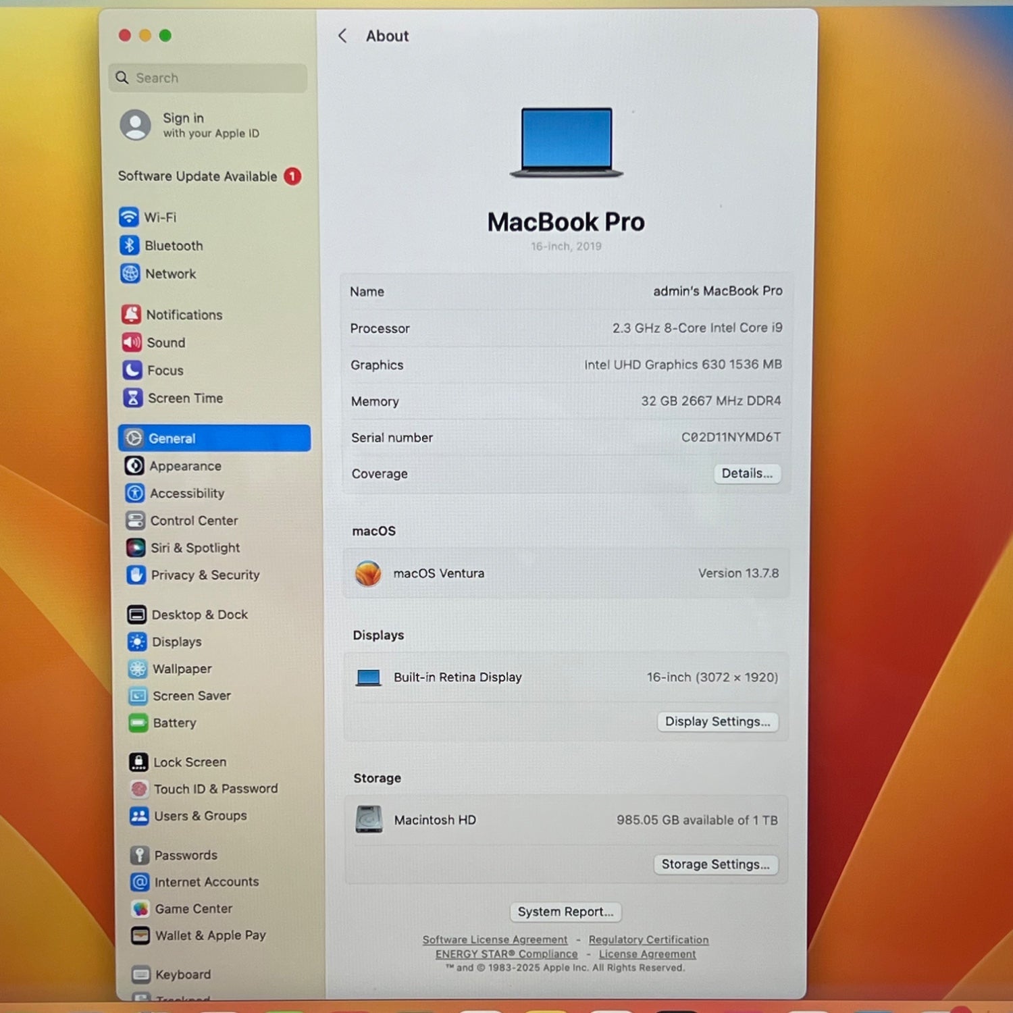1013x1013 pixels.
Task: Open the Wallpaper flower icon
Action: [x=138, y=669]
